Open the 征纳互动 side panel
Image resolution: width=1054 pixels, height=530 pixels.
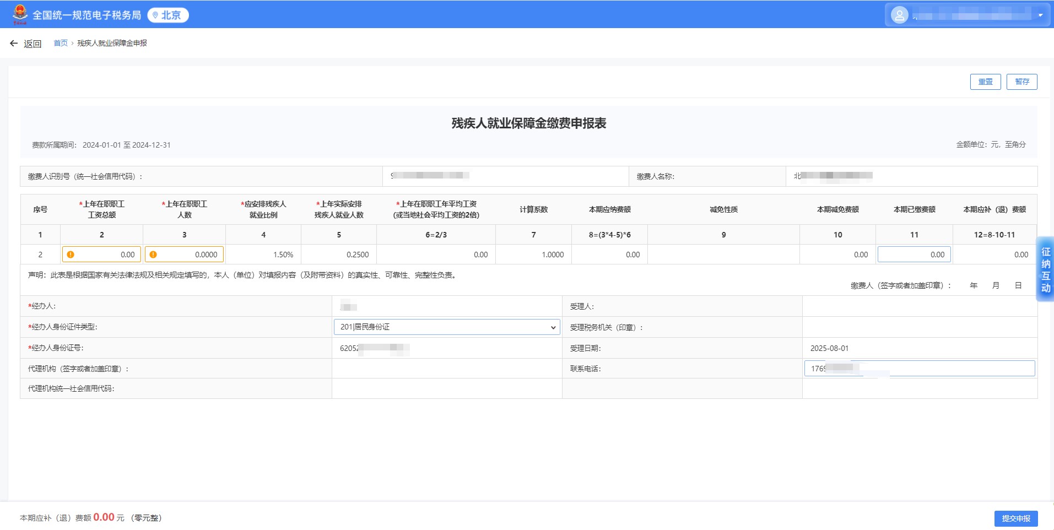pyautogui.click(x=1045, y=269)
